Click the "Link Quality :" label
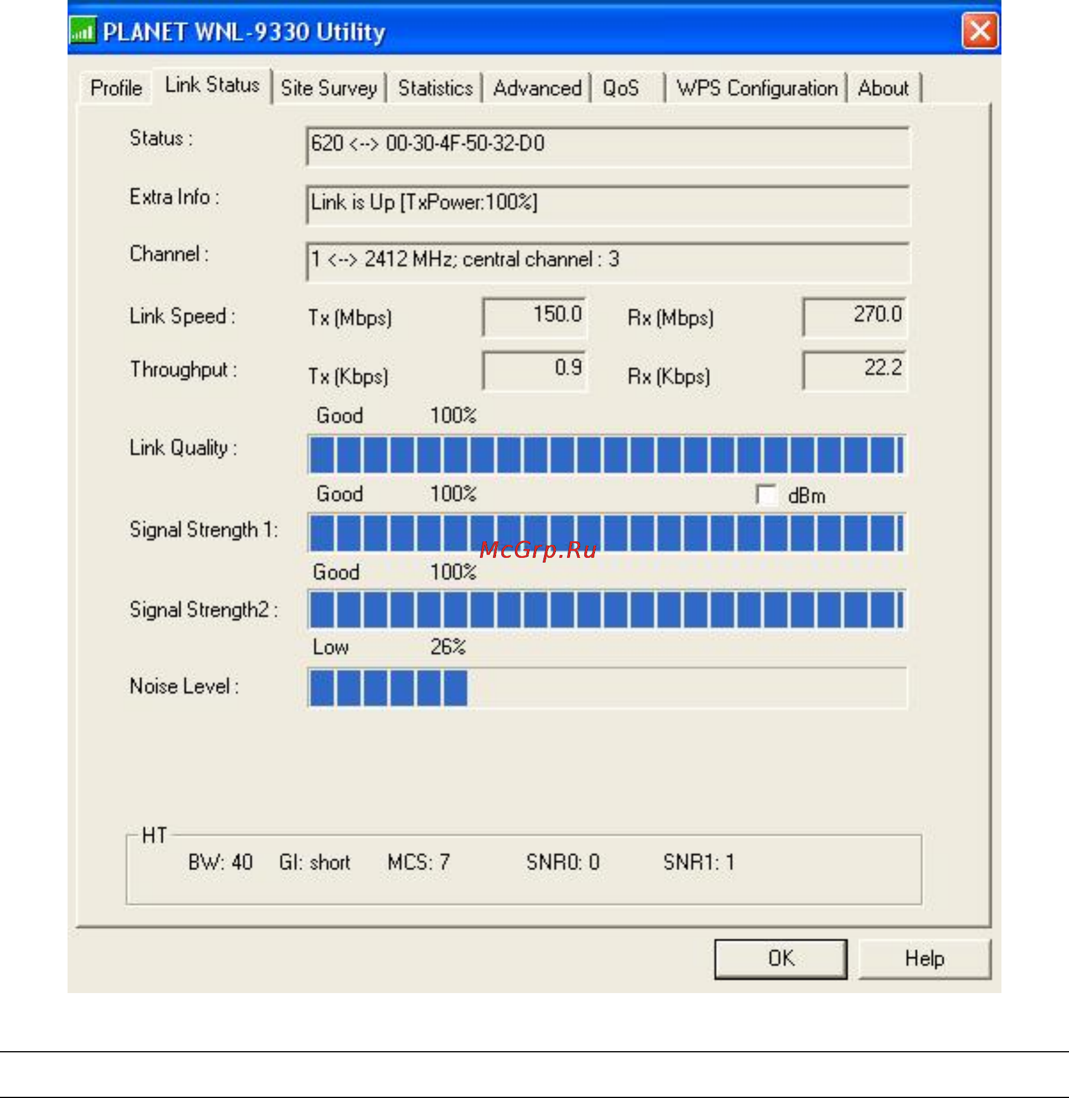The height and width of the screenshot is (1098, 1069). (x=183, y=448)
